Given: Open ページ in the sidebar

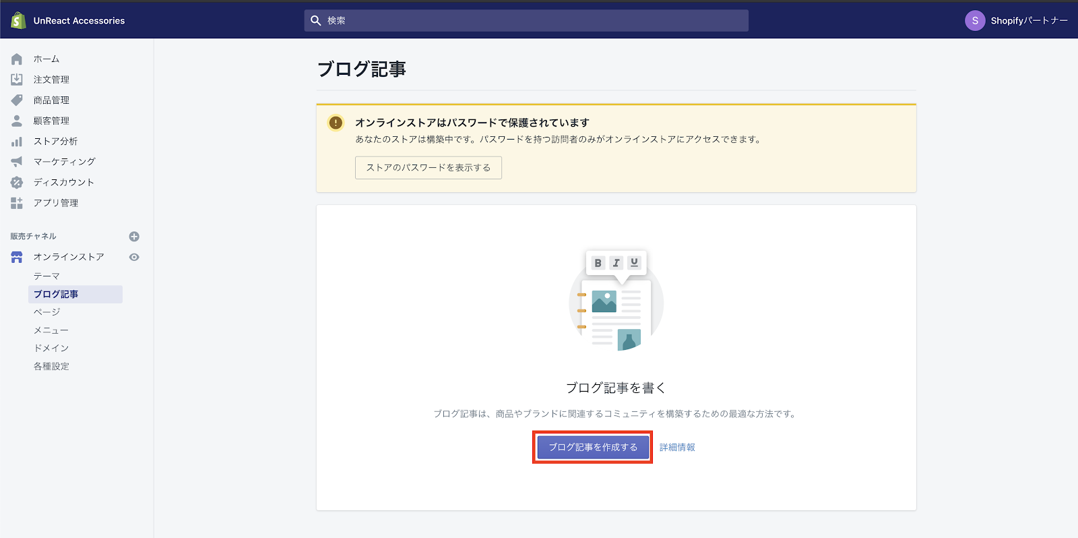Looking at the screenshot, I should (46, 312).
